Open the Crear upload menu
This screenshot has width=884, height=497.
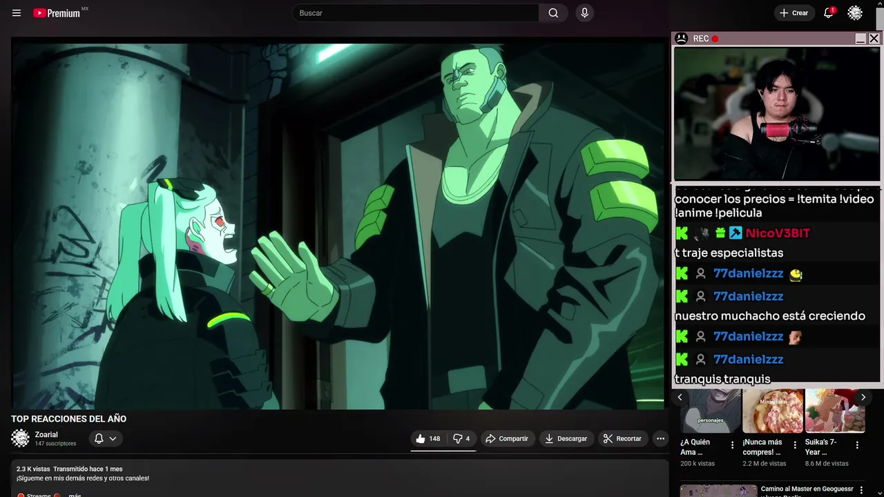point(794,13)
